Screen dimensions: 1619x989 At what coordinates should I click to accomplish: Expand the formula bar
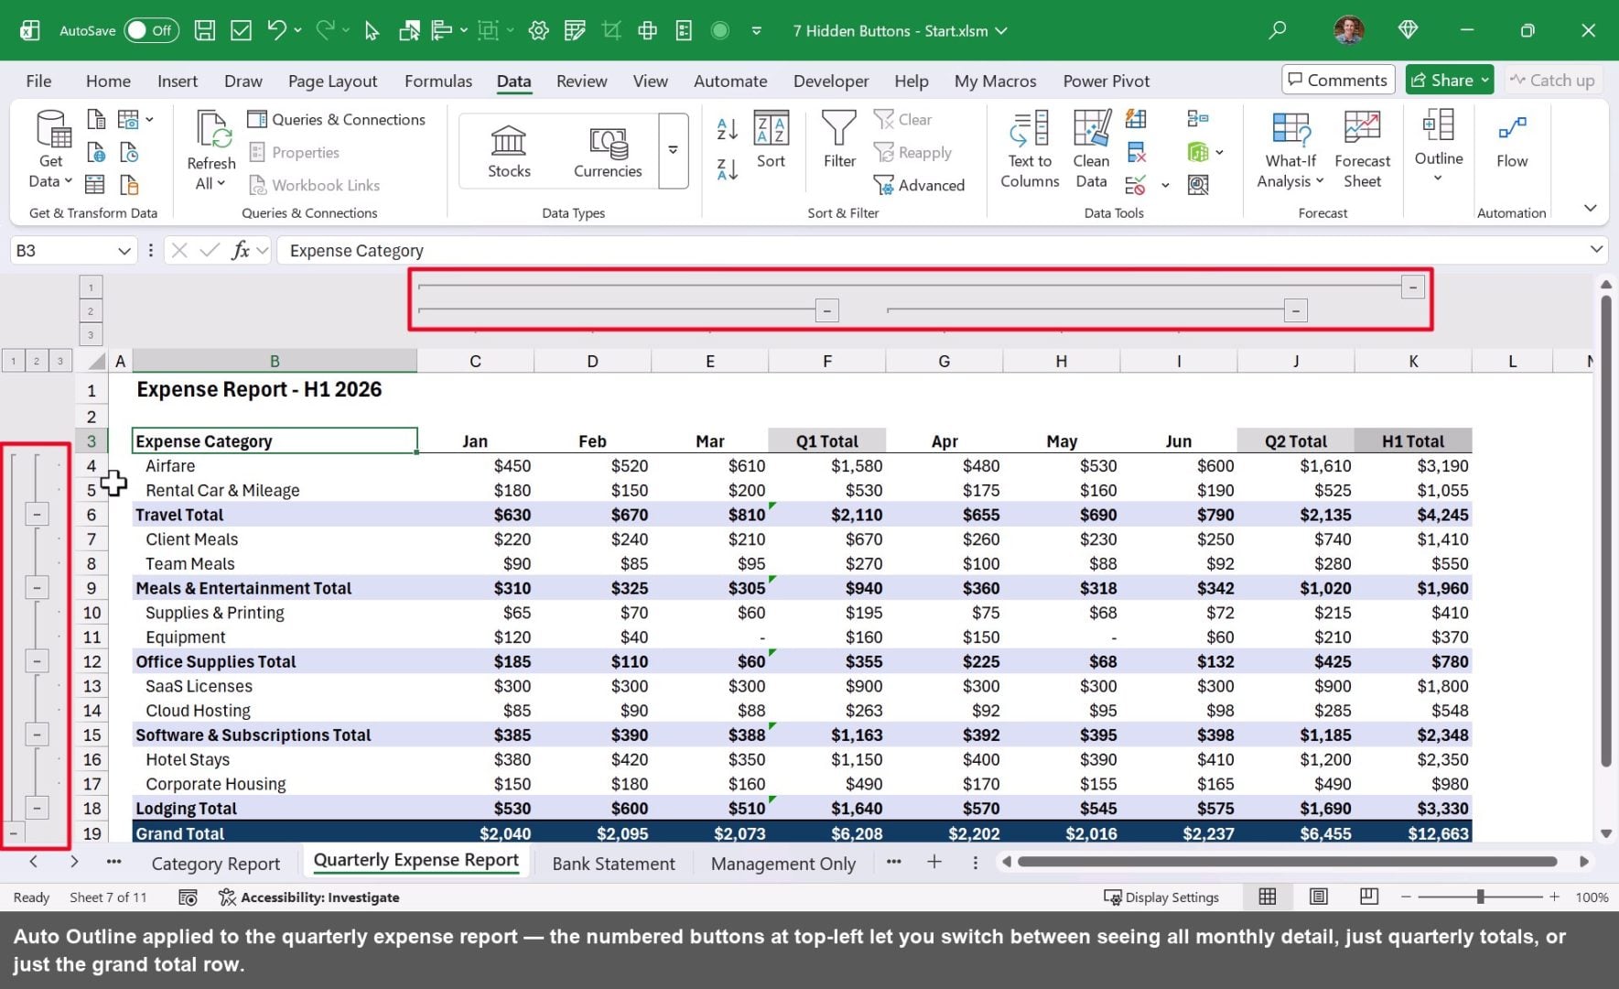1596,249
